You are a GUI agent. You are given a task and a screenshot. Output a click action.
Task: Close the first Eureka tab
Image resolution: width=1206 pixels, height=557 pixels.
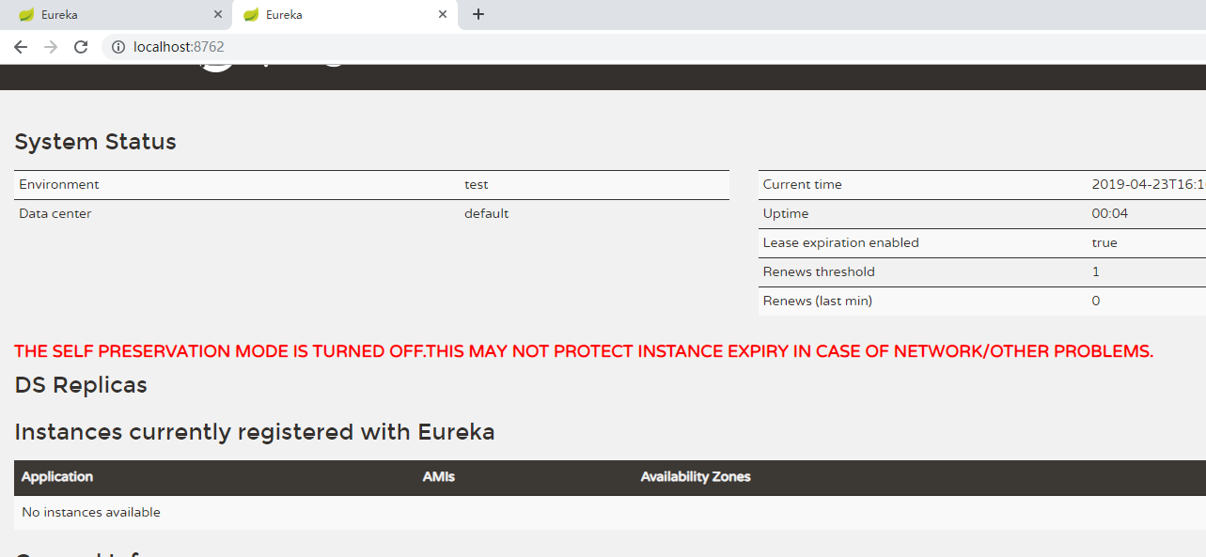pos(218,15)
